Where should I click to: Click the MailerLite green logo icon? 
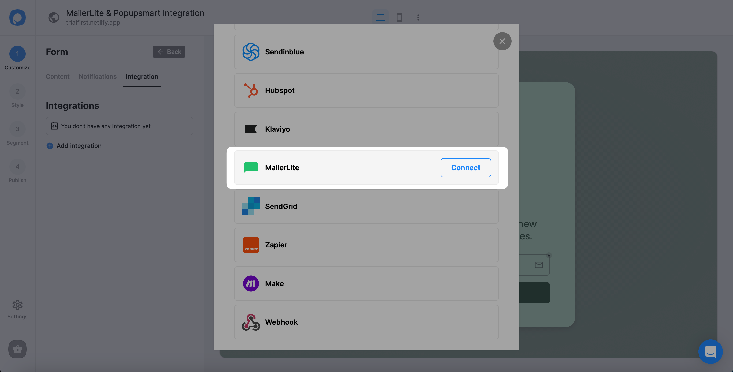coord(251,167)
